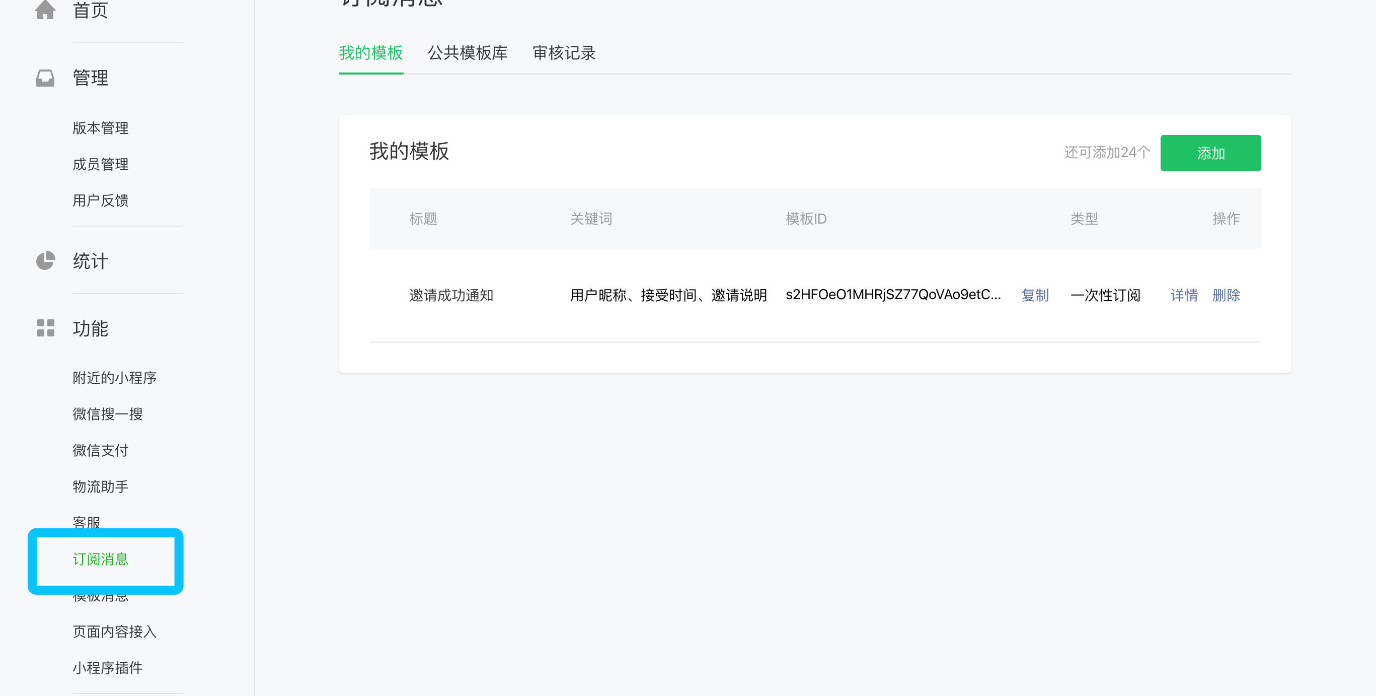Select the 我的模板 tab

pos(371,53)
